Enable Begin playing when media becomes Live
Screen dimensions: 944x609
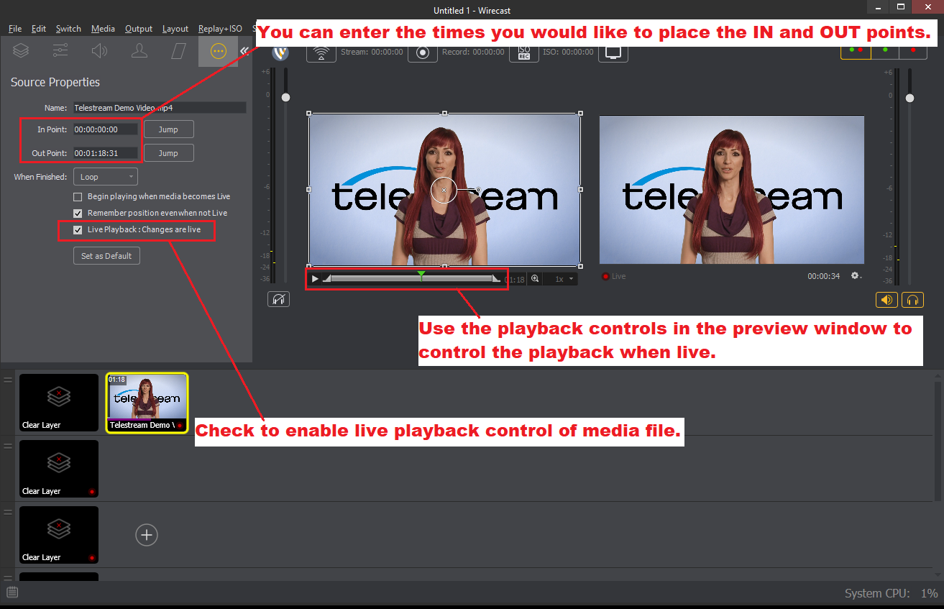(x=78, y=196)
